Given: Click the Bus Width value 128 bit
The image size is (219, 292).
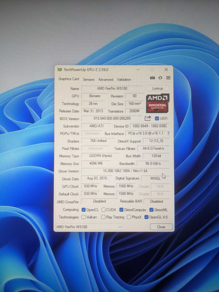Looking at the screenshot, I should pyautogui.click(x=156, y=156).
